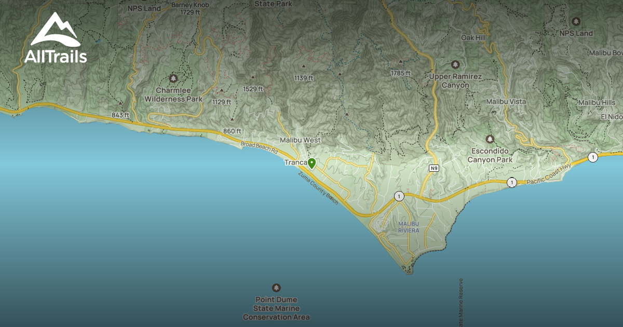This screenshot has width=623, height=327.
Task: Click the Upper Ramirez Canyon label
Action: click(455, 81)
